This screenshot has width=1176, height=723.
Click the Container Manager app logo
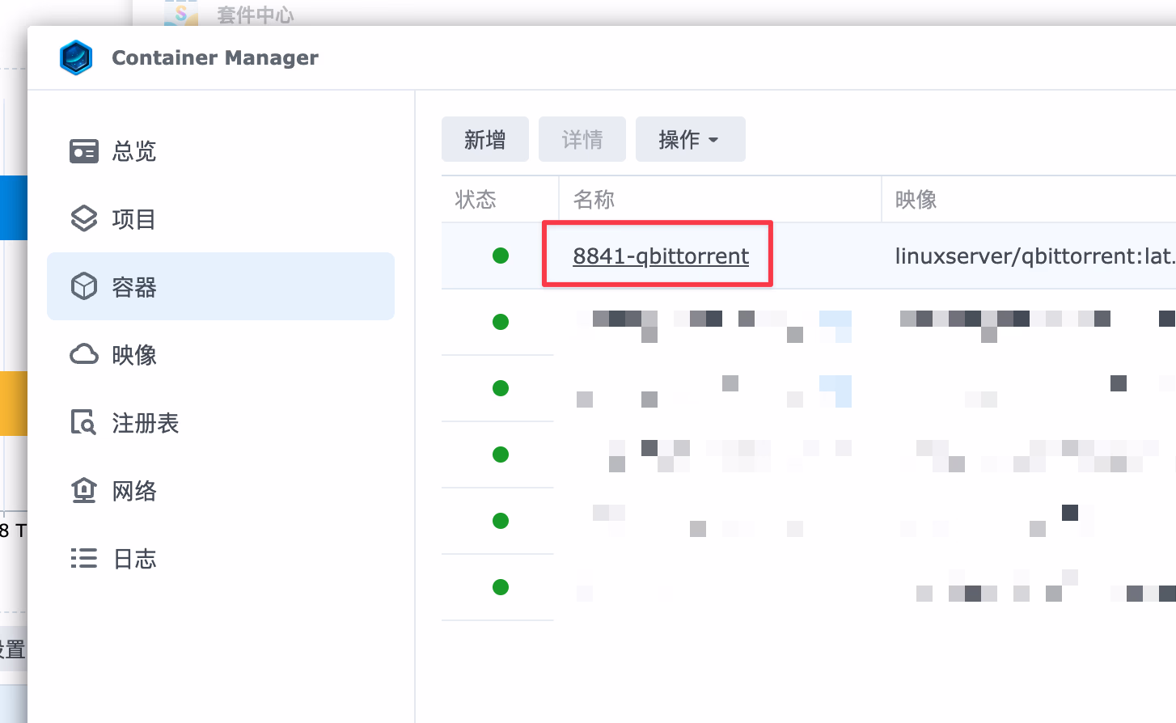(76, 58)
